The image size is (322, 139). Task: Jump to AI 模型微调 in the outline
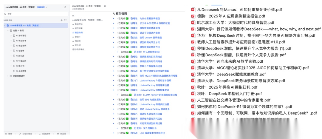click(x=78, y=33)
